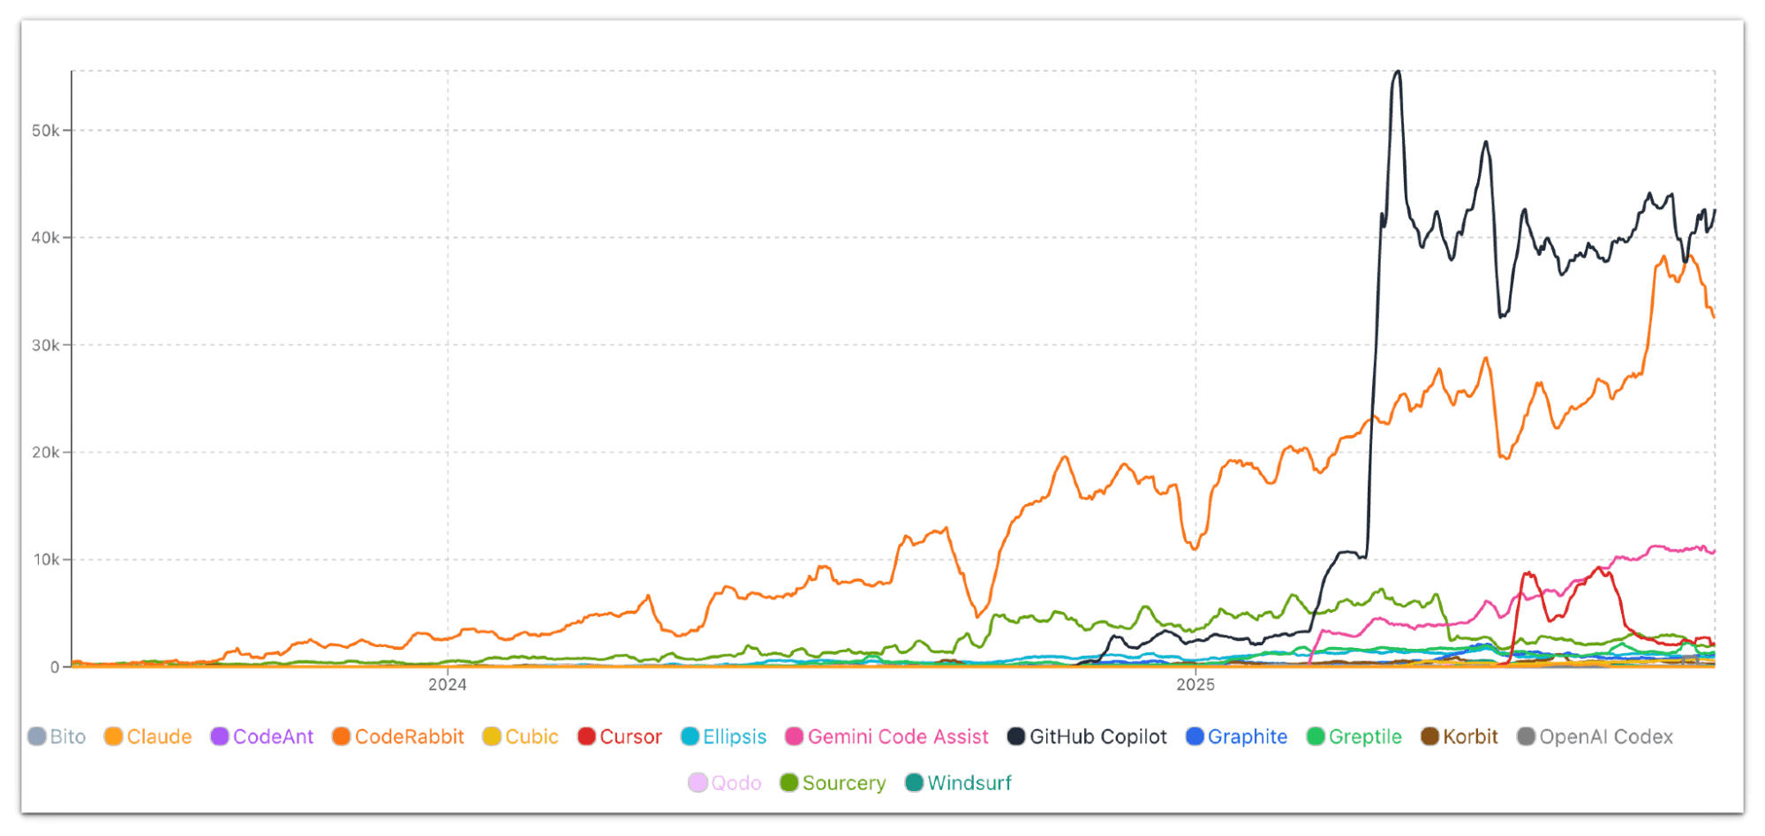Click the Windsurf teal legend dot
This screenshot has width=1765, height=836.
[915, 783]
